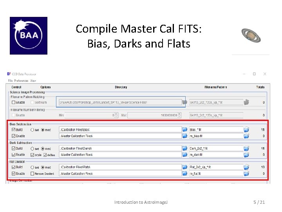Open file browser for SA113 science filename pattern

(246, 102)
